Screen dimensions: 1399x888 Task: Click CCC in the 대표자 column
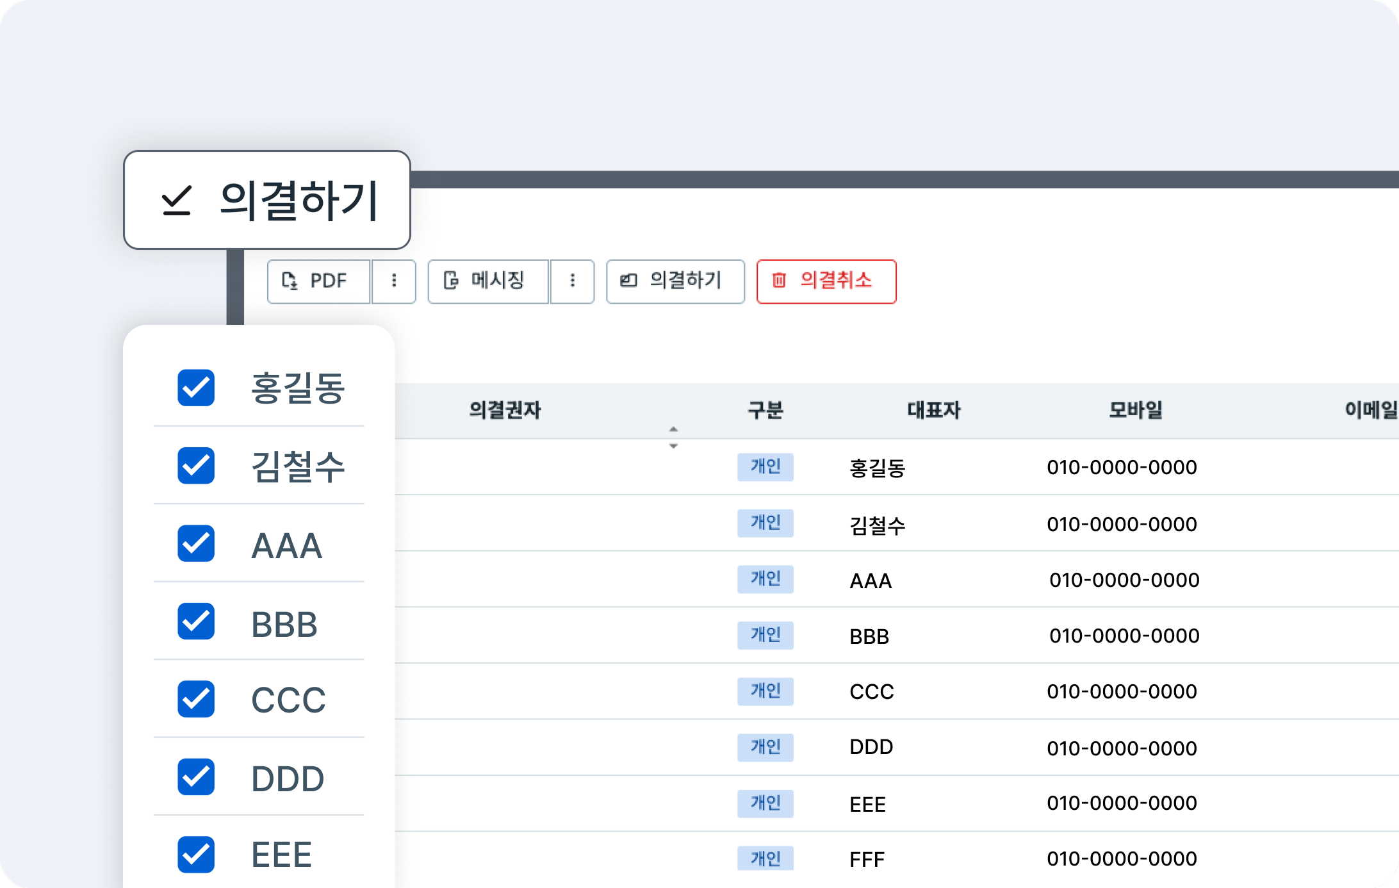[x=872, y=692]
